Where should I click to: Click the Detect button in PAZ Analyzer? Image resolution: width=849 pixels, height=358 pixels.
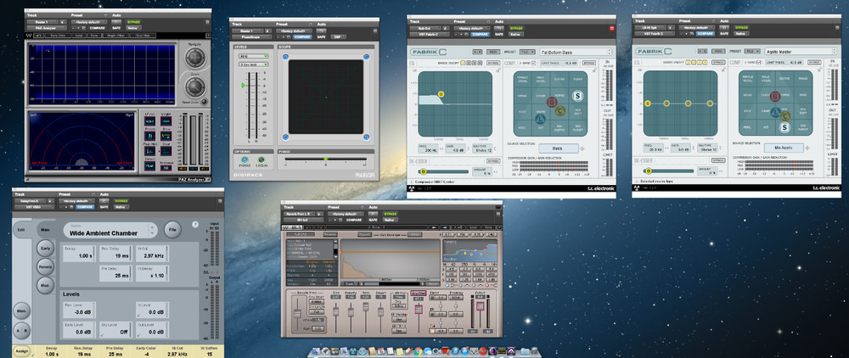149,166
